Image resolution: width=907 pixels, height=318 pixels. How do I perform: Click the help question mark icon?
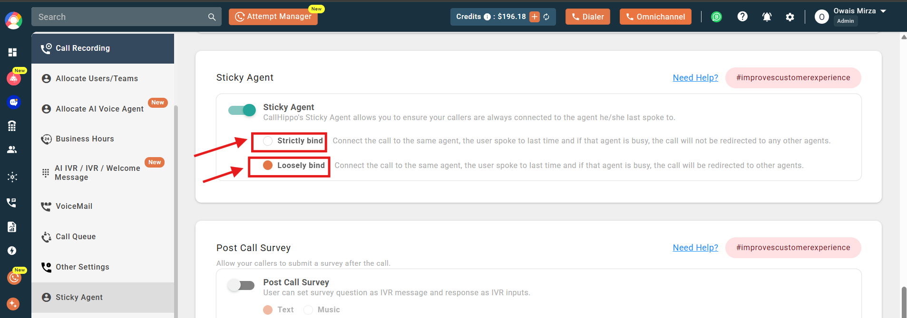742,17
